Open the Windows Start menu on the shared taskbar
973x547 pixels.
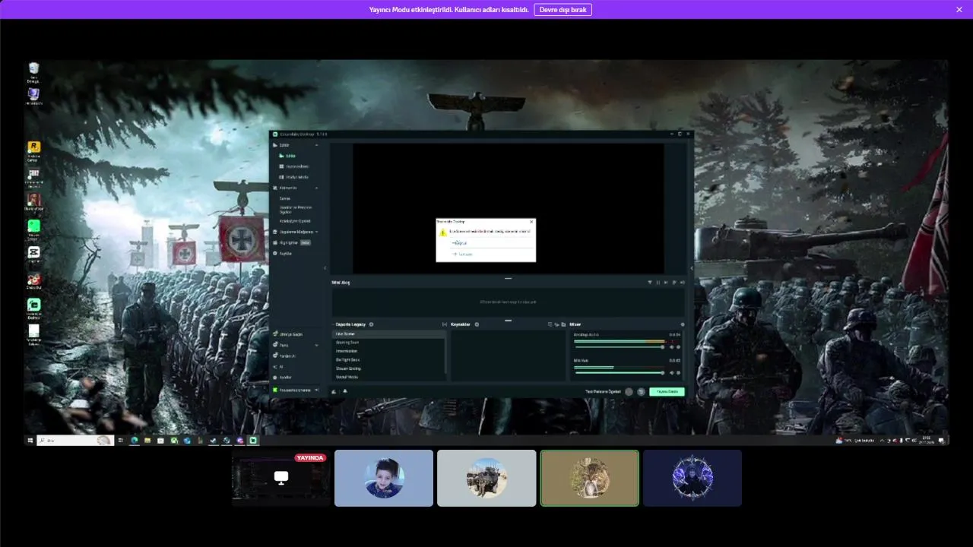(x=30, y=440)
